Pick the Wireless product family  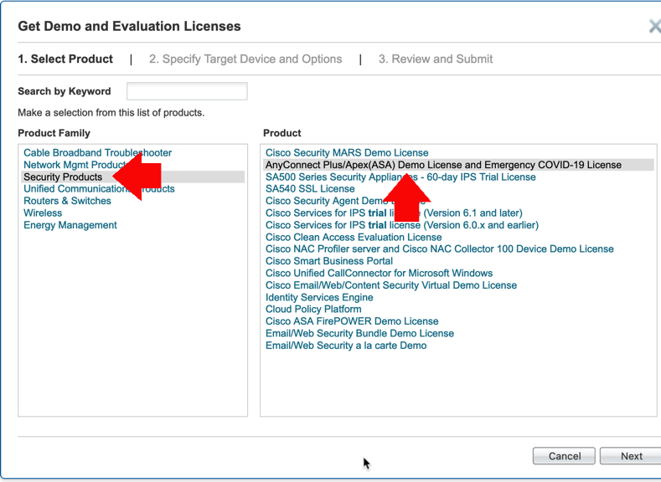(x=43, y=213)
